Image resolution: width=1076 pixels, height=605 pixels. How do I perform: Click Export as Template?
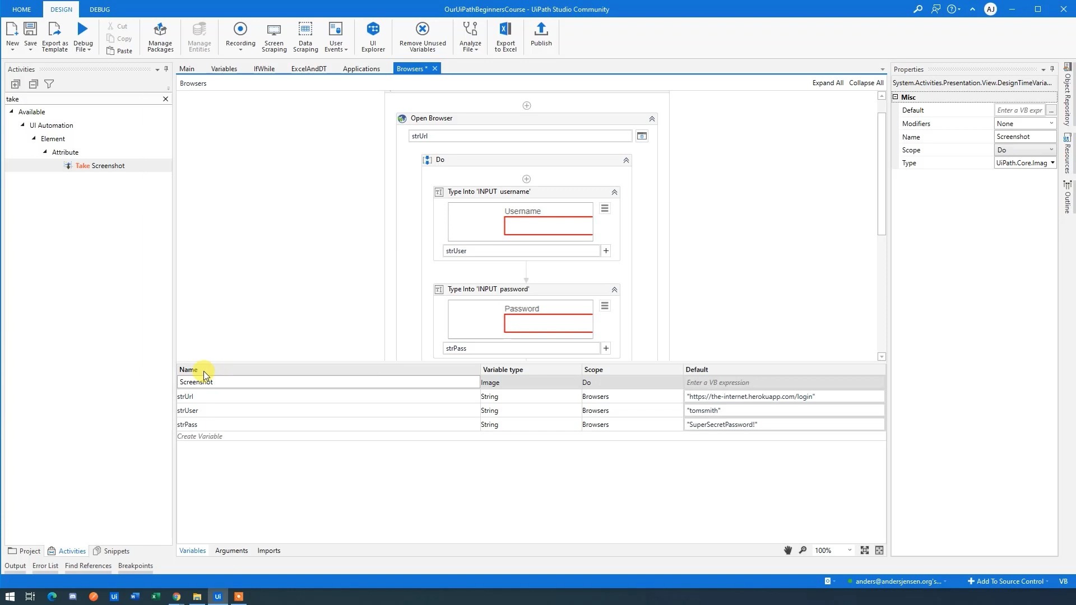point(55,37)
